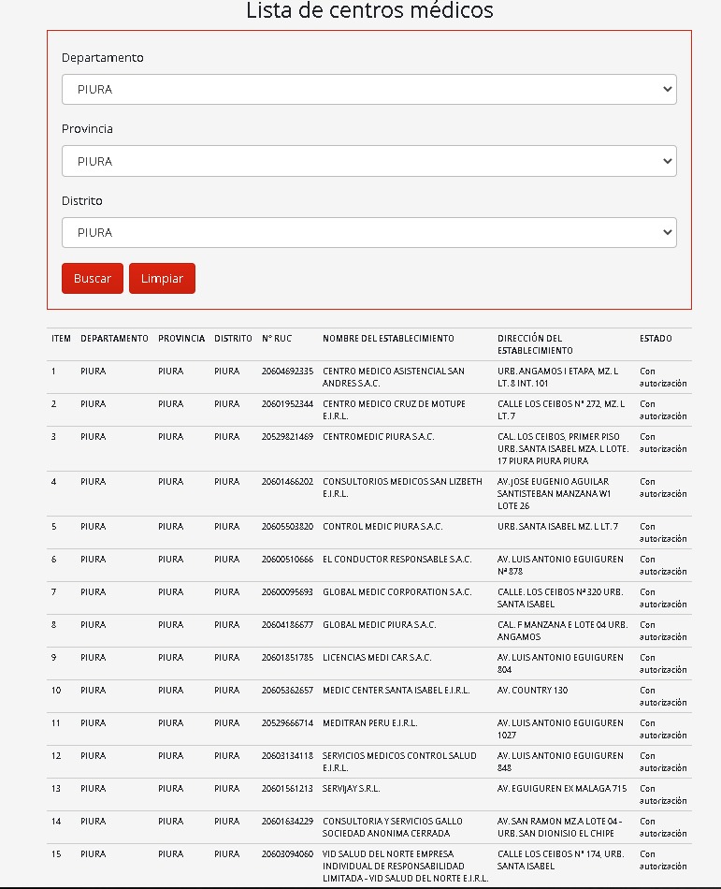Select 'CENTROMEDIC PIURA S.A.C.' name cell
721x889 pixels.
[x=378, y=437]
